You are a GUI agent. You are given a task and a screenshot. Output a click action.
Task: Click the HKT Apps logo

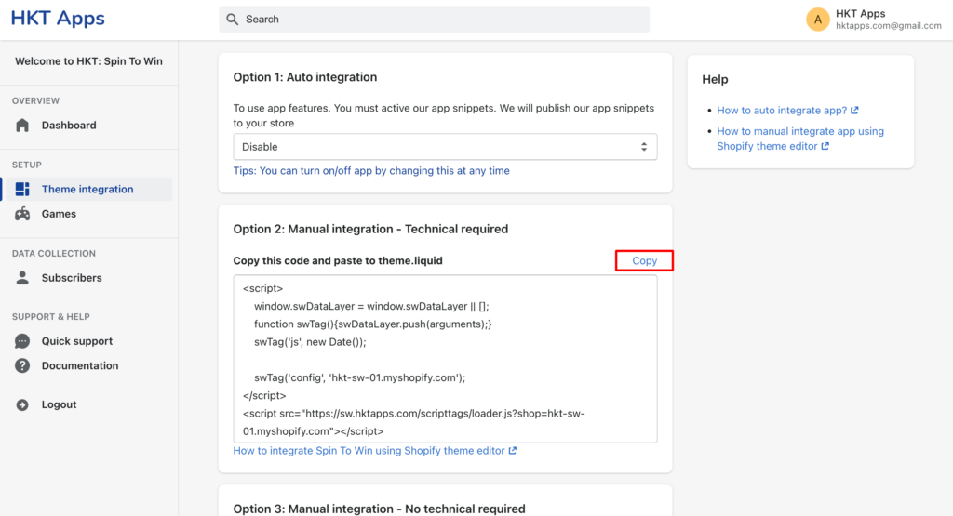tap(58, 19)
